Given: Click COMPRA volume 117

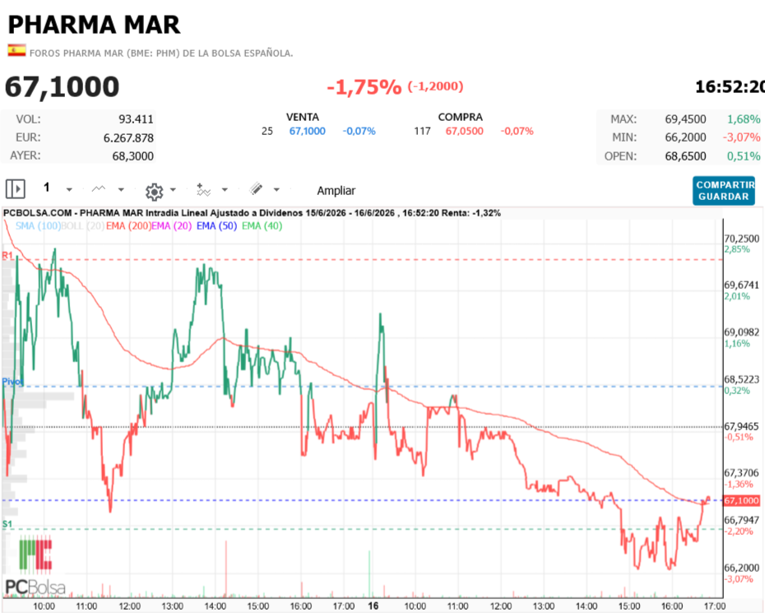Looking at the screenshot, I should [423, 132].
